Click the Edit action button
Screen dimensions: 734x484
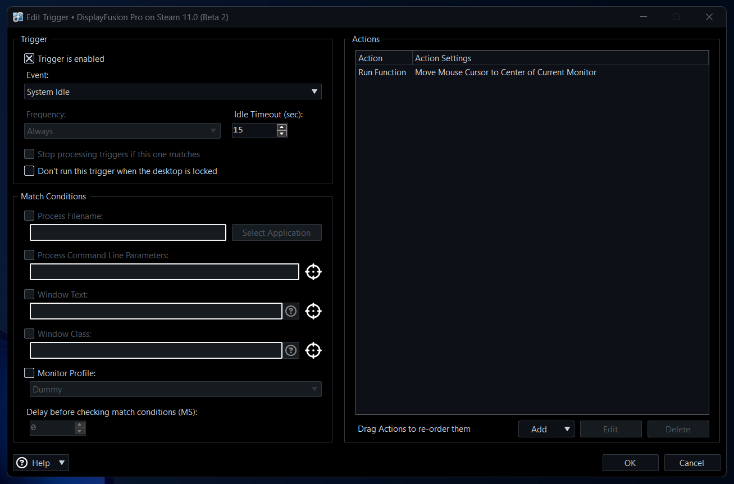tap(610, 429)
